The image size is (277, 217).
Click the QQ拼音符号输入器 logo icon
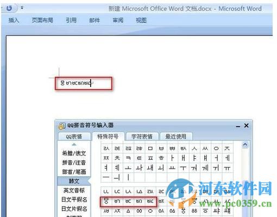click(x=62, y=126)
